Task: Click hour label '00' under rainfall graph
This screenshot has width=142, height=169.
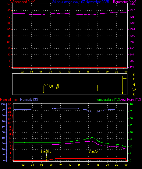Action: click(x=126, y=165)
